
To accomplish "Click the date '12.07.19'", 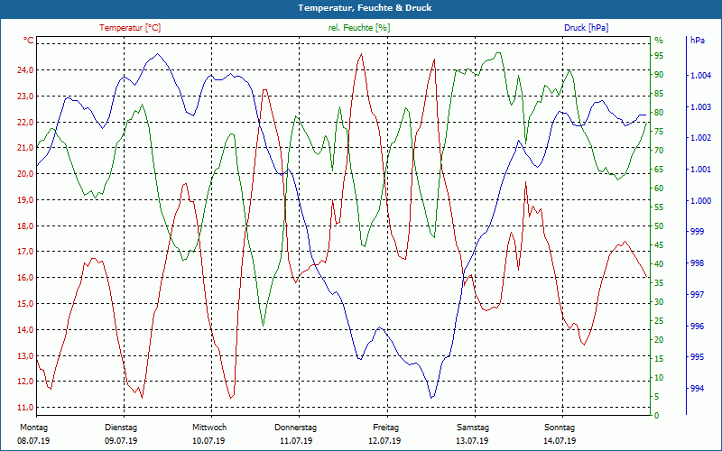I will 384,441.
